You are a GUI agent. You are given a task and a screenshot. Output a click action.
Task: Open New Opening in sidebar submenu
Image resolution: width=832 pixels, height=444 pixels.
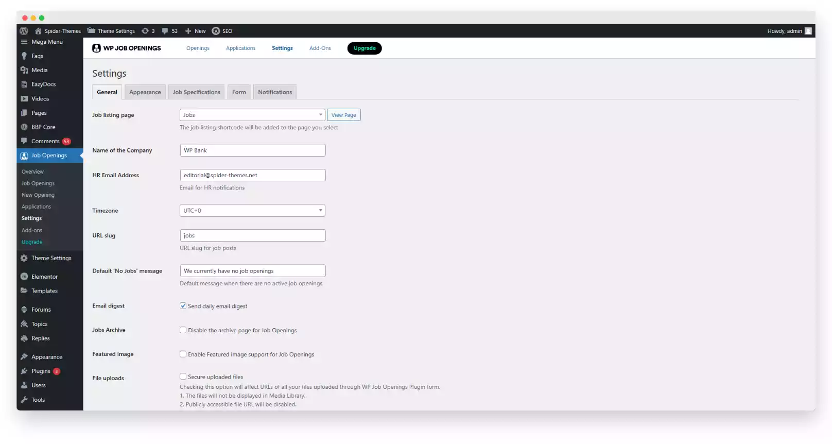pos(38,195)
